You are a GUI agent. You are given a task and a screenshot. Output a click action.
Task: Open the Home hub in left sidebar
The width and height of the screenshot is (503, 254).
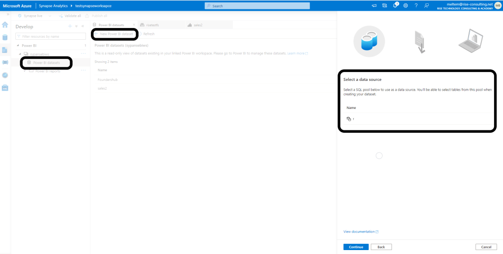5,25
